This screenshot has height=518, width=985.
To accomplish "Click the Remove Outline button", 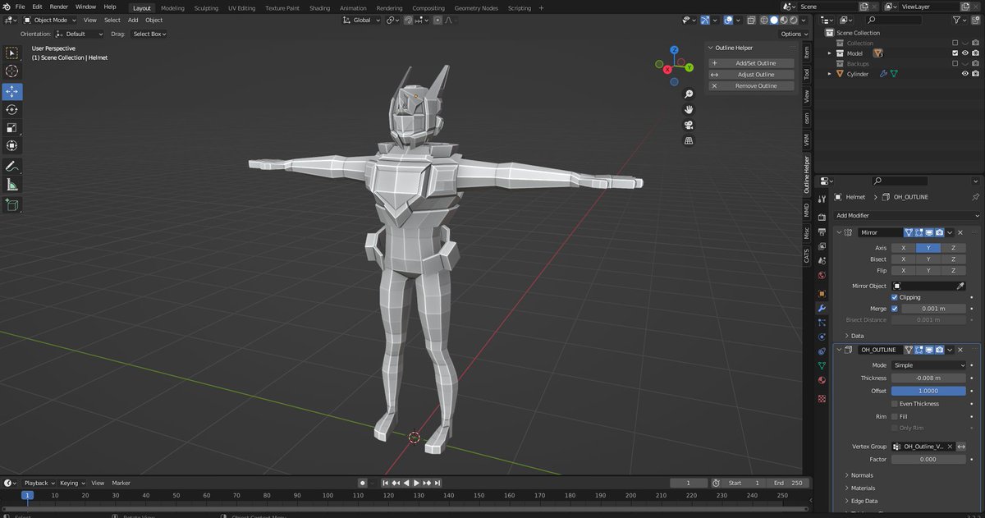I will coord(751,85).
